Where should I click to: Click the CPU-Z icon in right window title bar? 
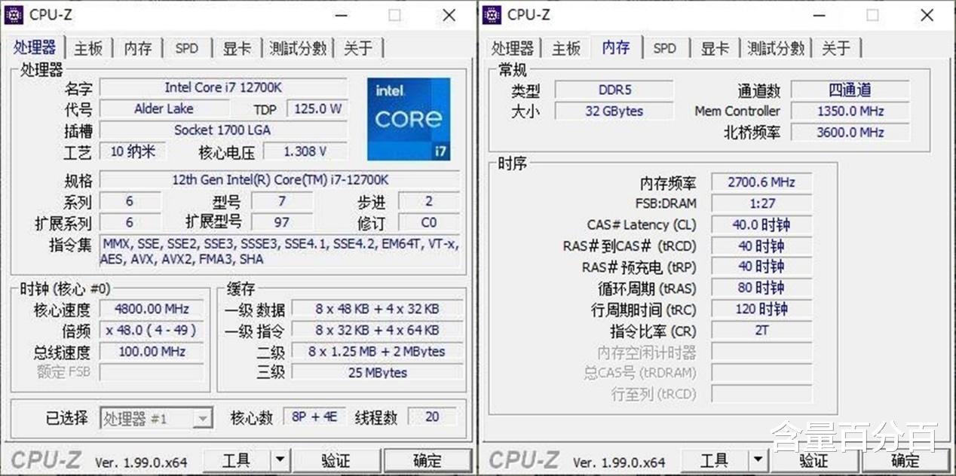click(494, 14)
